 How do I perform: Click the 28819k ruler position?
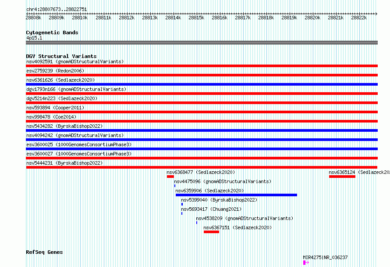[289, 18]
